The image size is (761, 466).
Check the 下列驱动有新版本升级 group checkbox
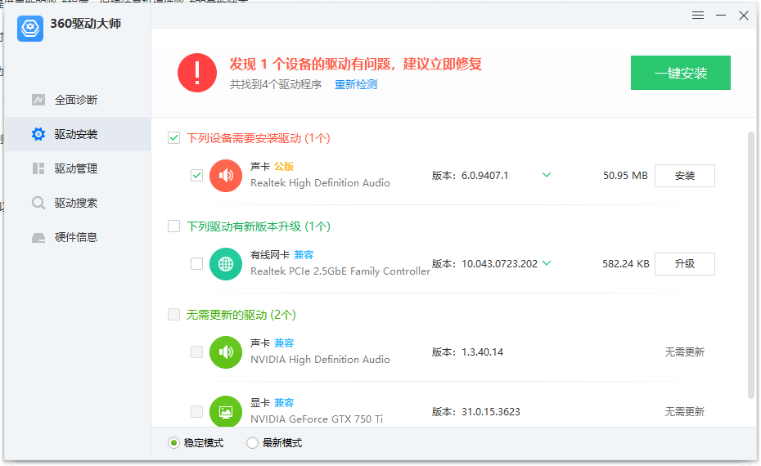click(x=173, y=226)
